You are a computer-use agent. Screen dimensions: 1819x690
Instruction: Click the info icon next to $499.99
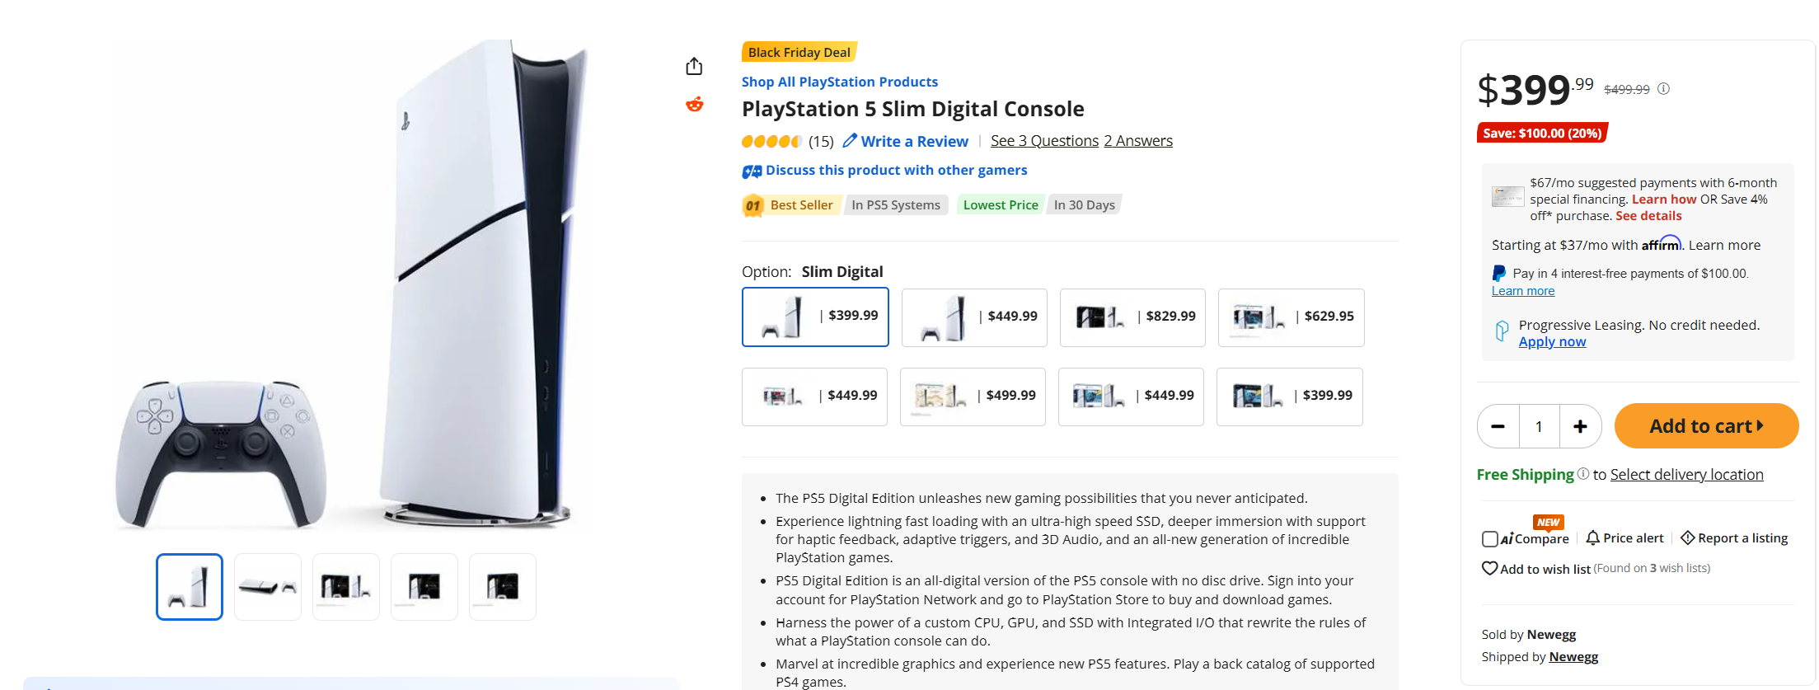[1664, 89]
